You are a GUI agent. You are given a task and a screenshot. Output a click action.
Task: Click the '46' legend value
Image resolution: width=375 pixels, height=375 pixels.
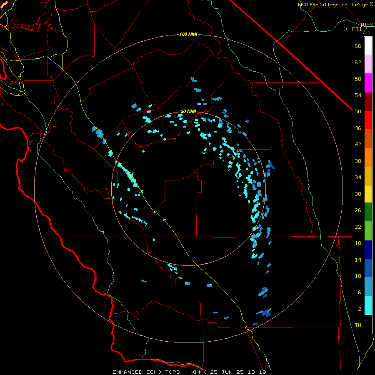click(358, 128)
